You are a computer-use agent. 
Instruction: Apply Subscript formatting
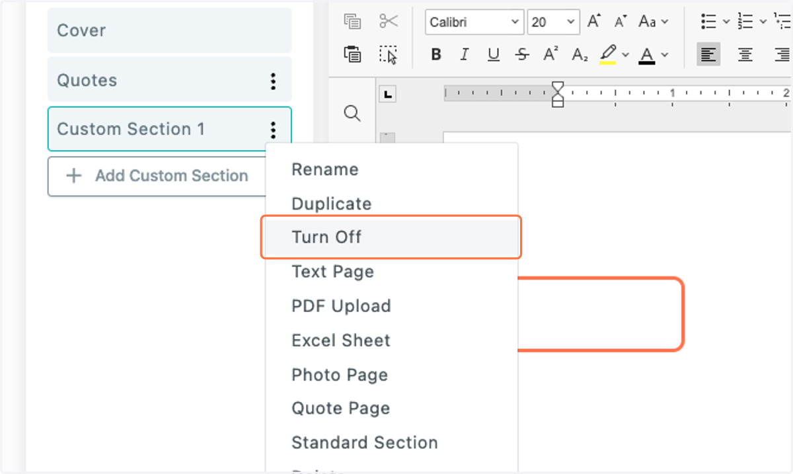(580, 55)
